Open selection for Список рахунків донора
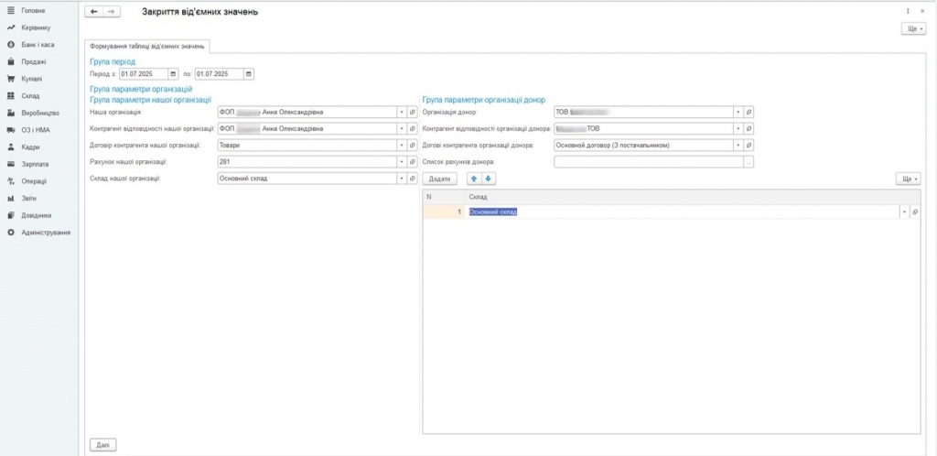 749,162
